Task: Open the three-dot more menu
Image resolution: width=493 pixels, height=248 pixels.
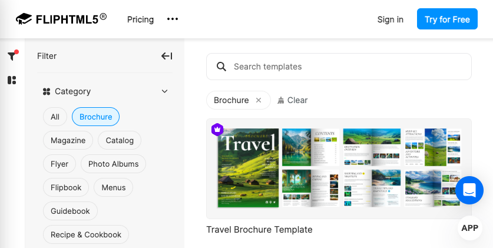Action: pos(173,19)
